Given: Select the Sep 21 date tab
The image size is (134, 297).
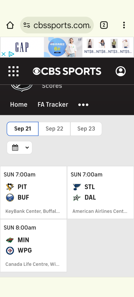Looking at the screenshot, I should 23,129.
